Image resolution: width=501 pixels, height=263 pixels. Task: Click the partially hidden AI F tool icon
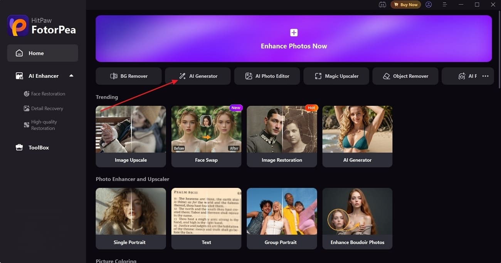click(x=462, y=76)
